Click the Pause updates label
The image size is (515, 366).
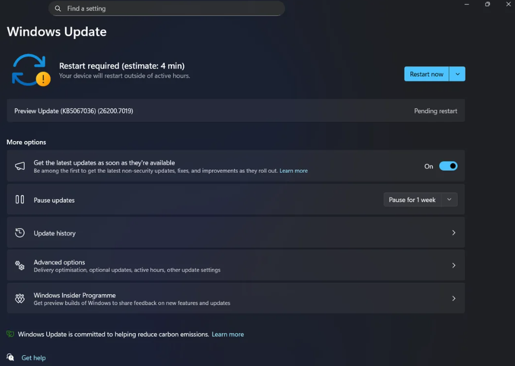tap(54, 200)
